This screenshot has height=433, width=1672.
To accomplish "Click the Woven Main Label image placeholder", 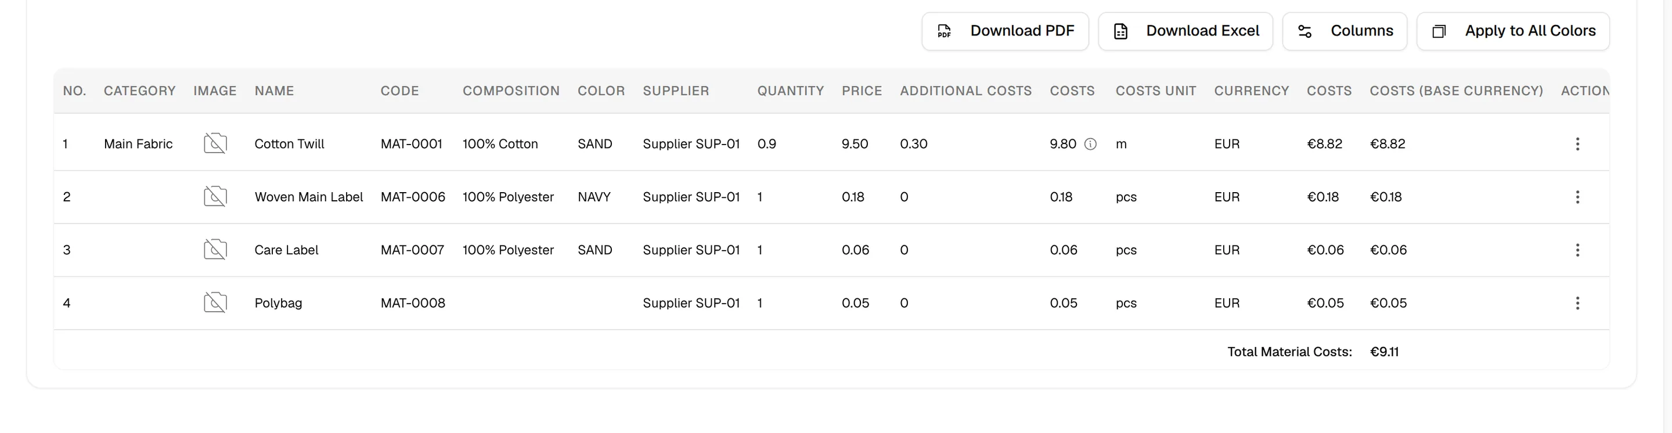I will [215, 197].
